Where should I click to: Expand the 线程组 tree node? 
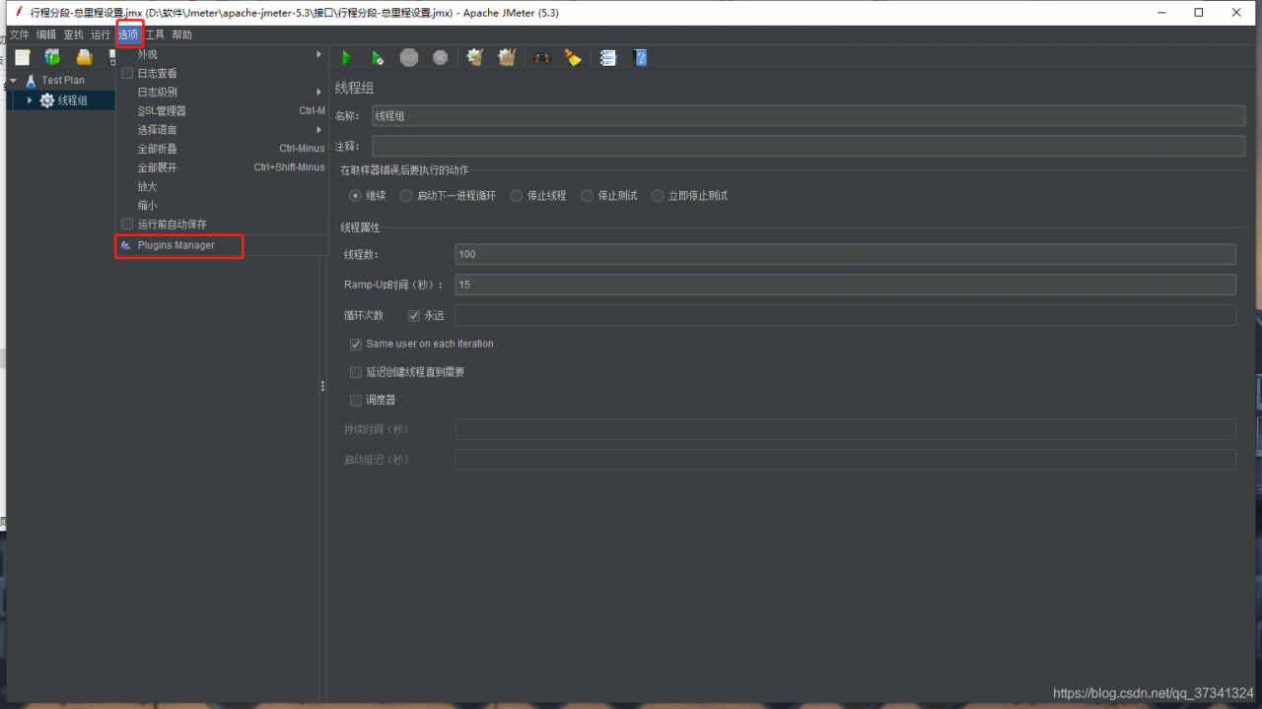pyautogui.click(x=30, y=100)
